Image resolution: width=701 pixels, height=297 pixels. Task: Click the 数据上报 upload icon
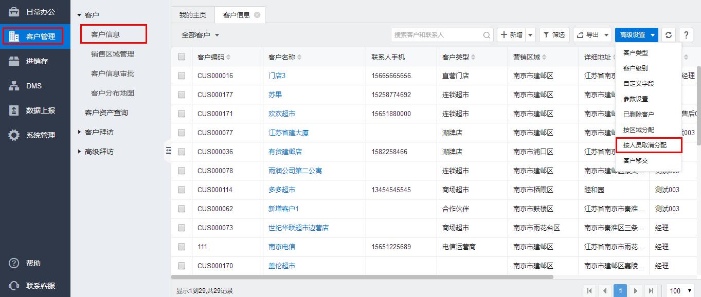14,110
